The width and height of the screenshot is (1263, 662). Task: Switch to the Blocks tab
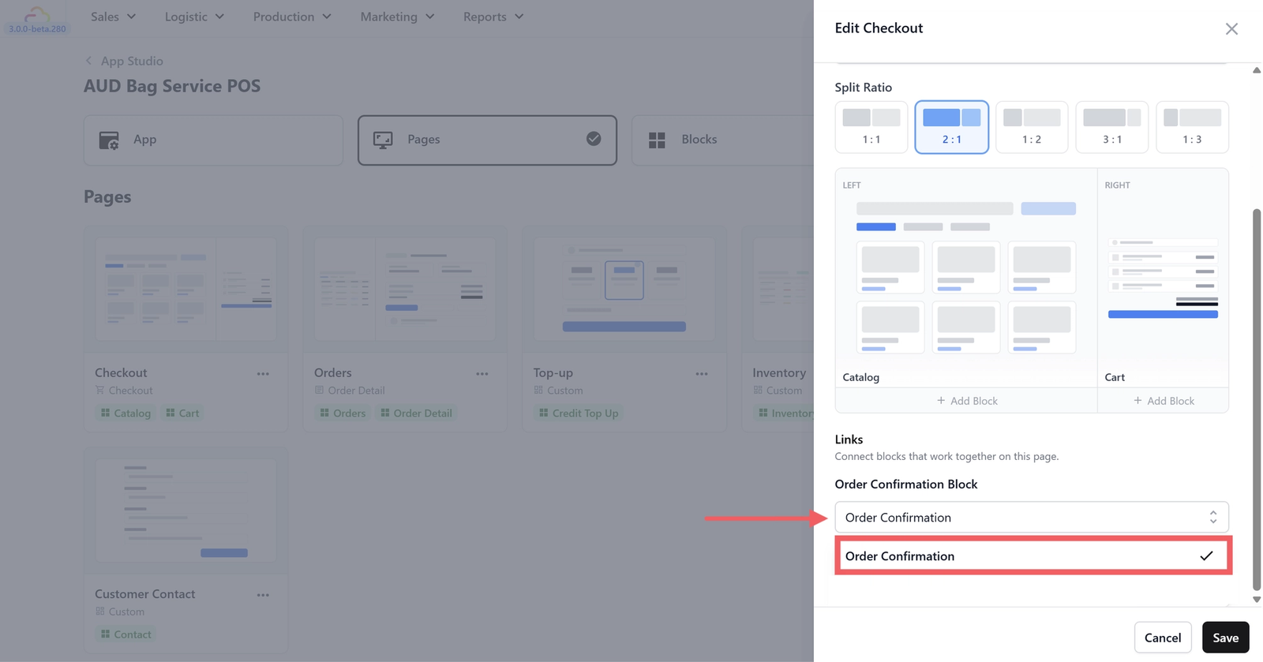point(722,140)
